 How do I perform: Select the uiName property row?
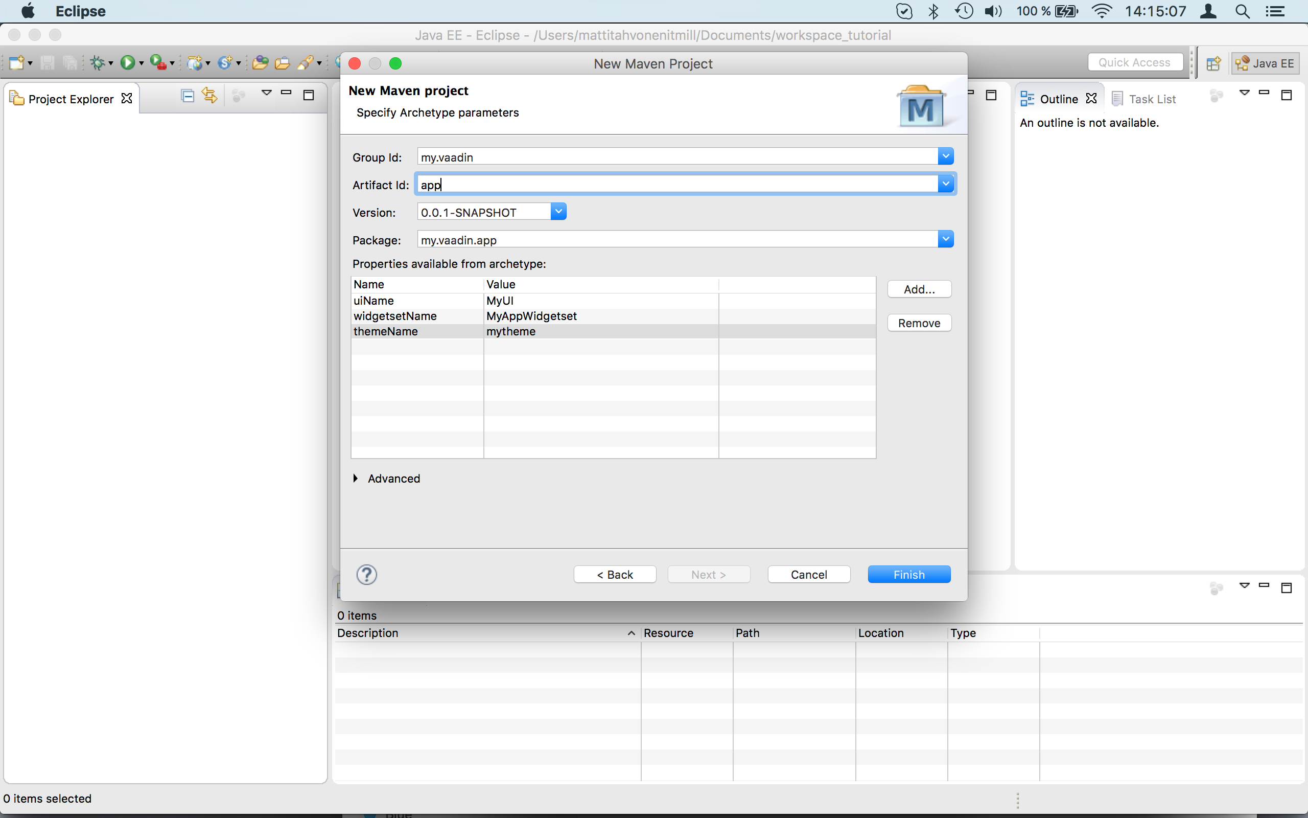[613, 301]
